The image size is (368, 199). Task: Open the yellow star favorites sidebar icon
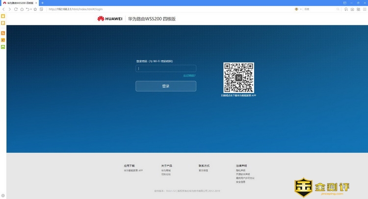coord(3,16)
